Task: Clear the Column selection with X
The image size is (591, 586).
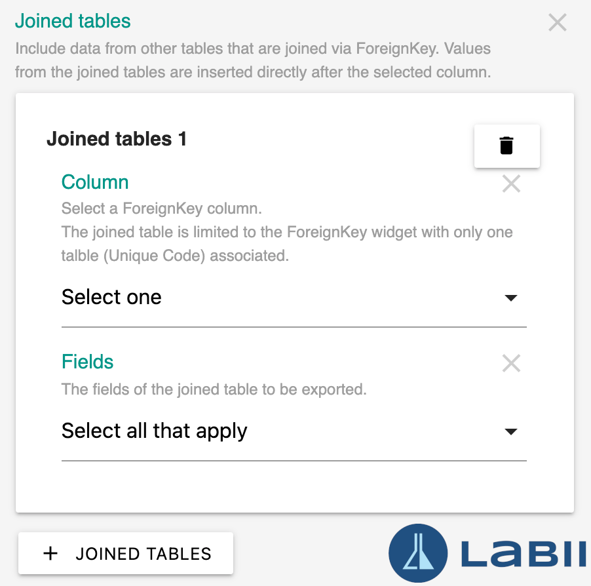Action: [x=511, y=184]
